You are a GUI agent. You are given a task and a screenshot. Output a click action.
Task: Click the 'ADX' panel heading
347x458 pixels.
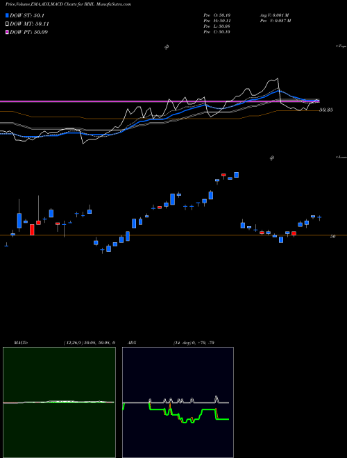pos(132,343)
